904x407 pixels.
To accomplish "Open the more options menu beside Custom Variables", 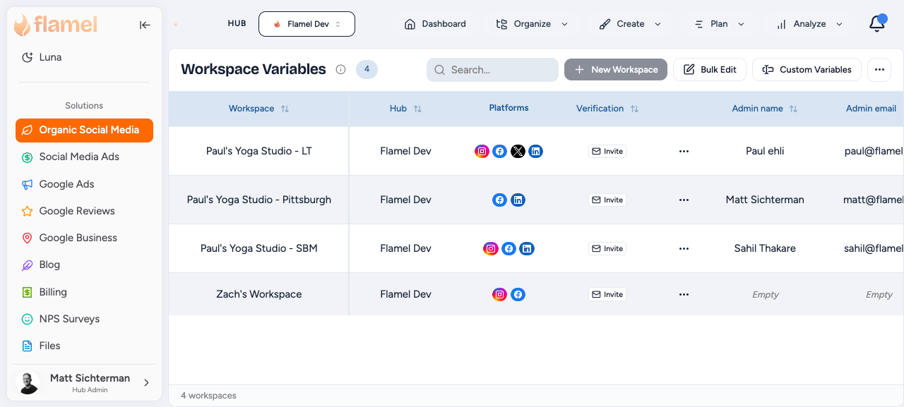I will (x=879, y=69).
